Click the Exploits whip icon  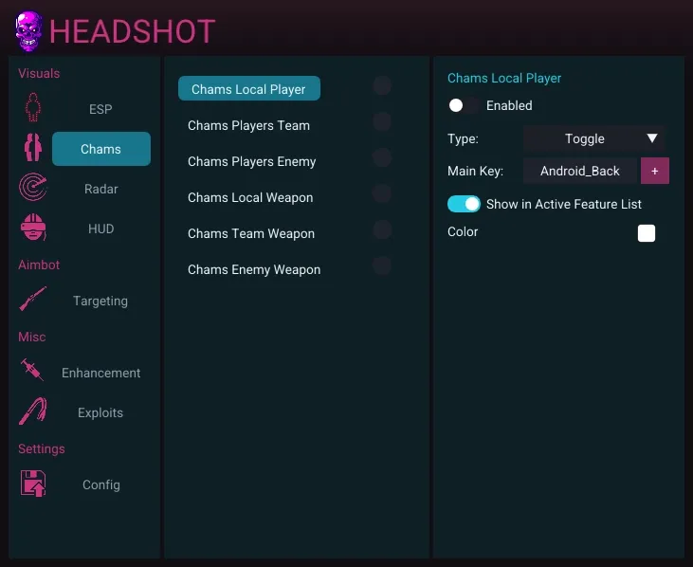pyautogui.click(x=33, y=412)
